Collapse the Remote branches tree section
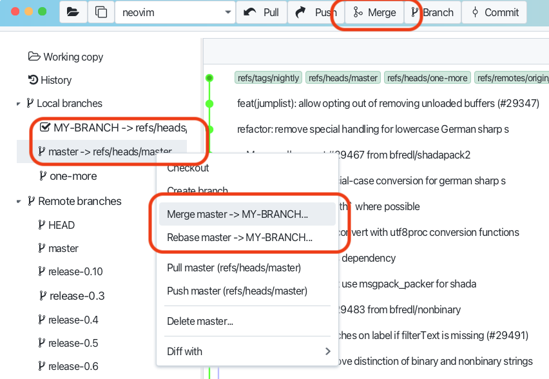The height and width of the screenshot is (379, 549). point(19,202)
